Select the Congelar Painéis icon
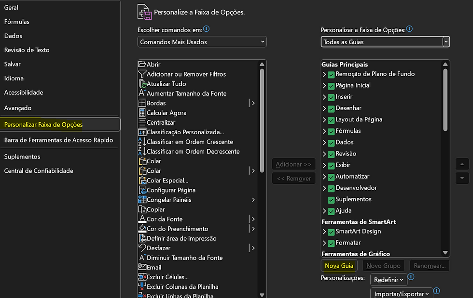This screenshot has height=298, width=473. coord(142,200)
